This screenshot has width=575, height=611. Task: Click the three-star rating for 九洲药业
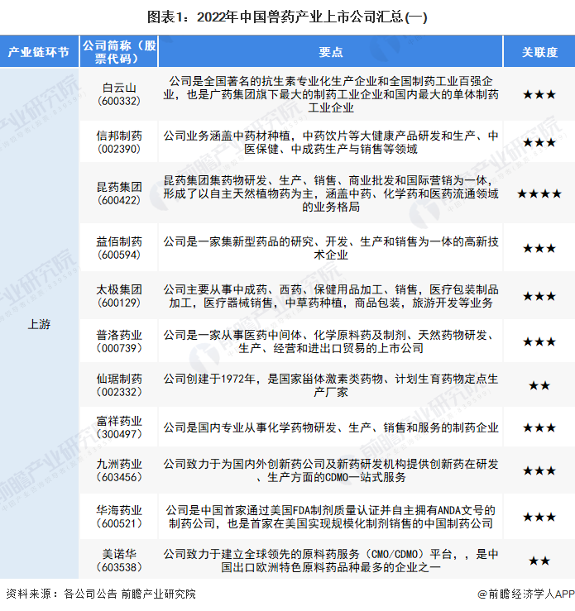point(539,470)
